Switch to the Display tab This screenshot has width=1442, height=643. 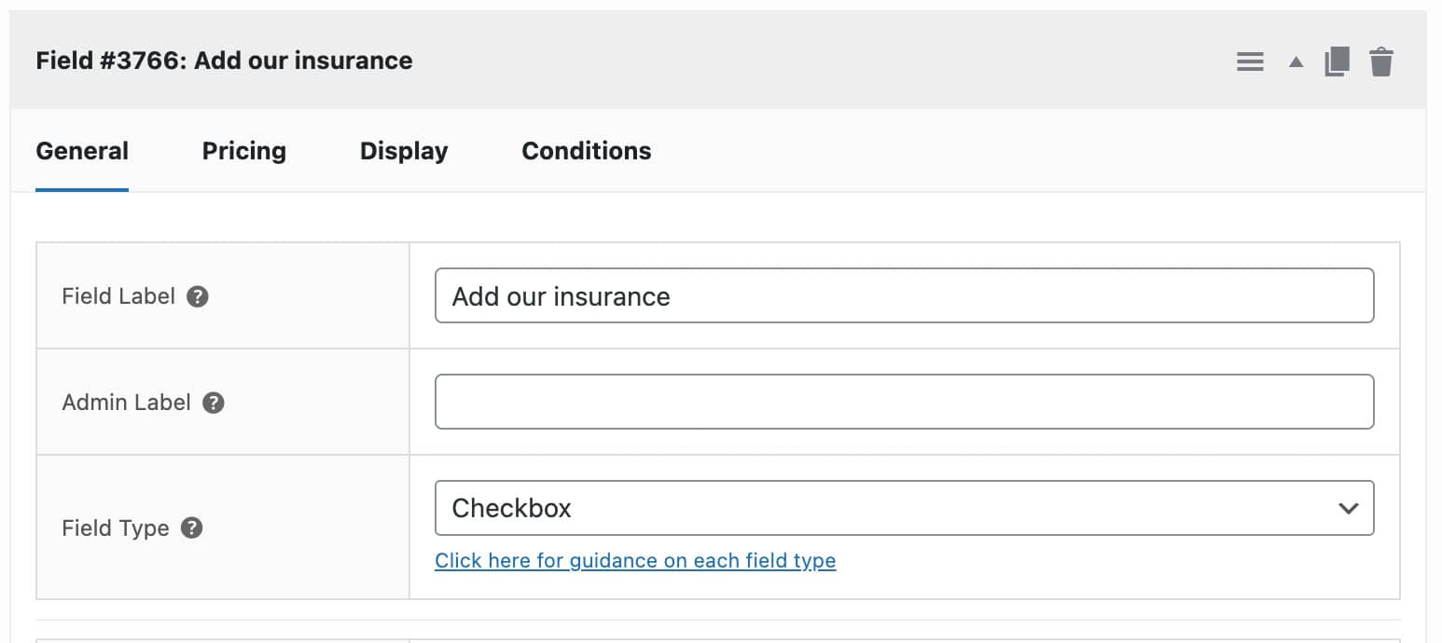click(x=403, y=150)
